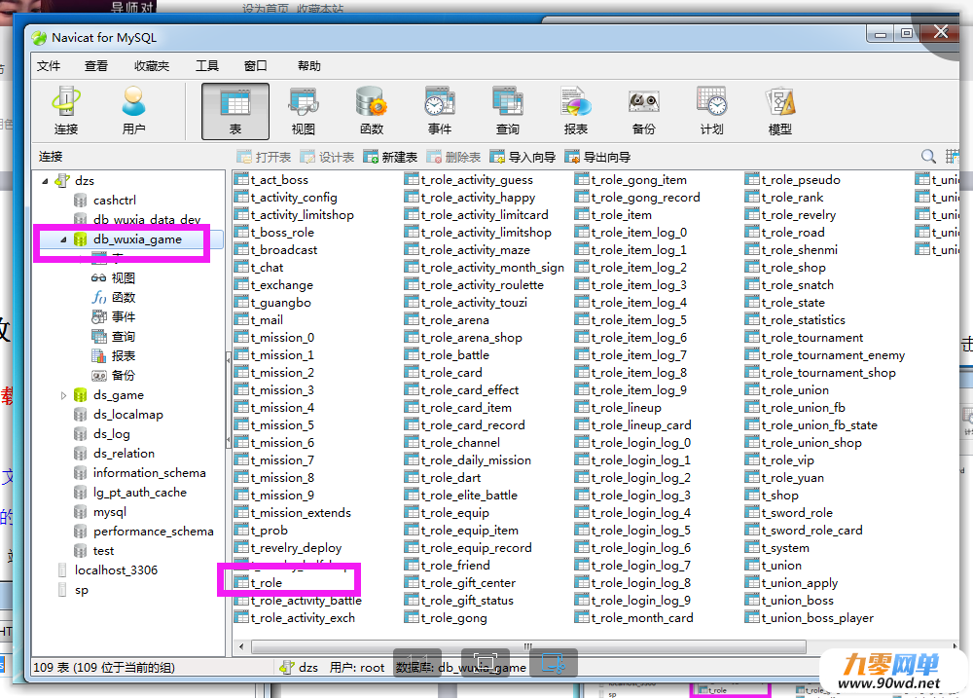Select t_role_rank table icon

(751, 198)
